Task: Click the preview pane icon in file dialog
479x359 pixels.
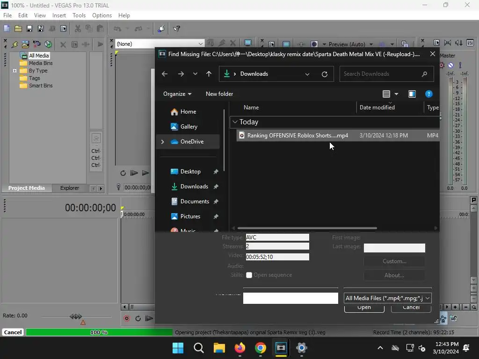Action: 412,94
